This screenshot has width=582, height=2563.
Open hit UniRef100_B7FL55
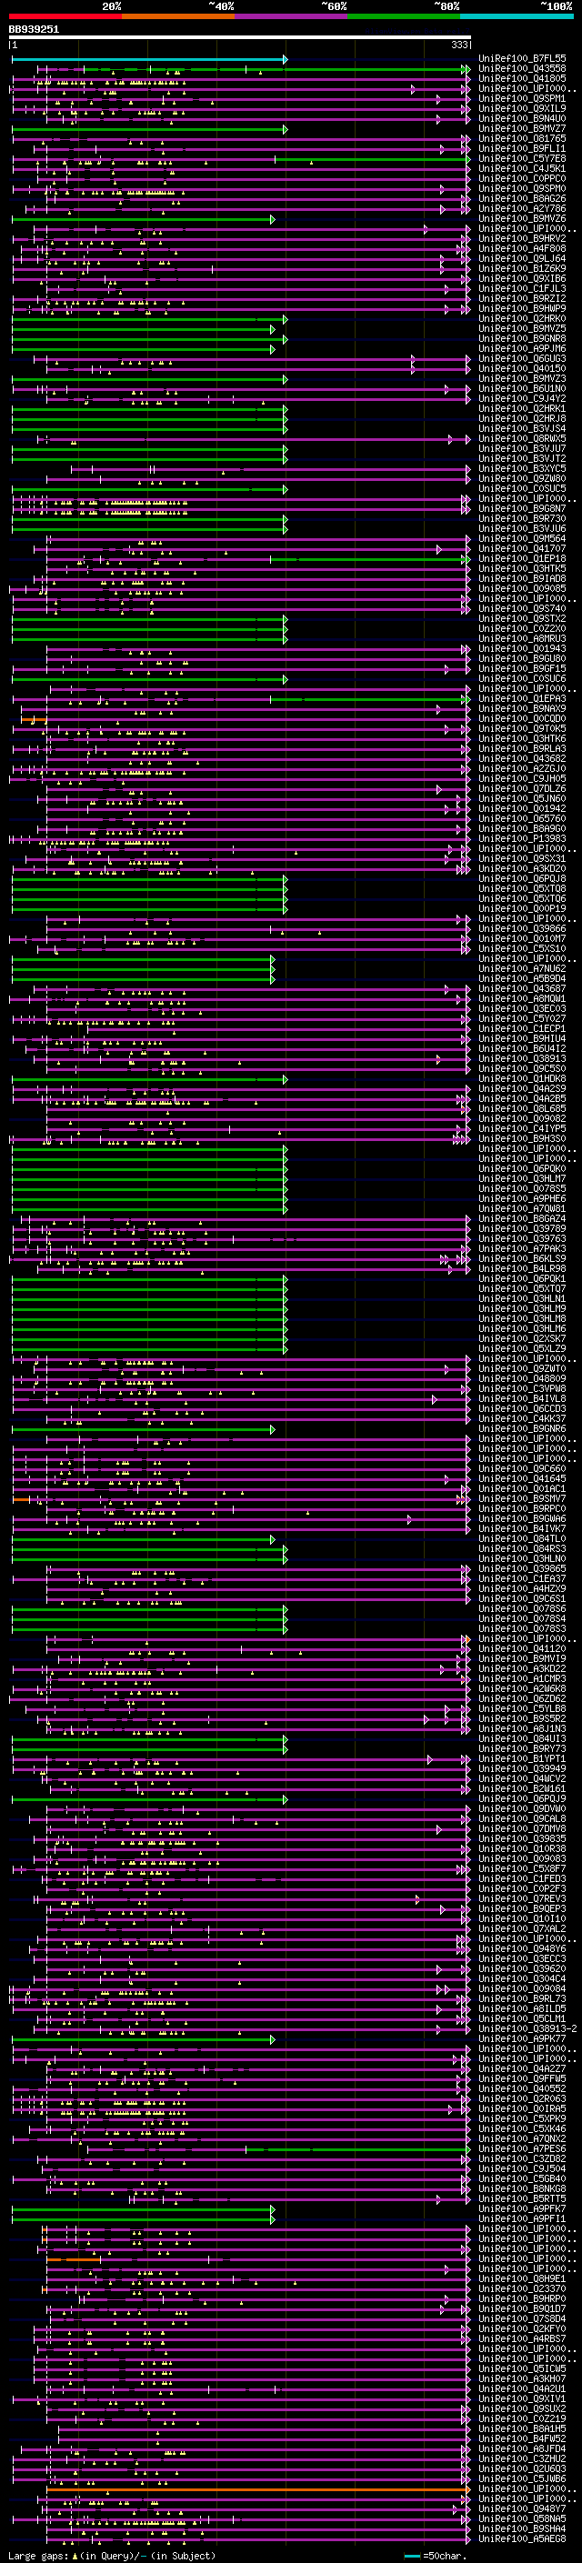(x=522, y=59)
